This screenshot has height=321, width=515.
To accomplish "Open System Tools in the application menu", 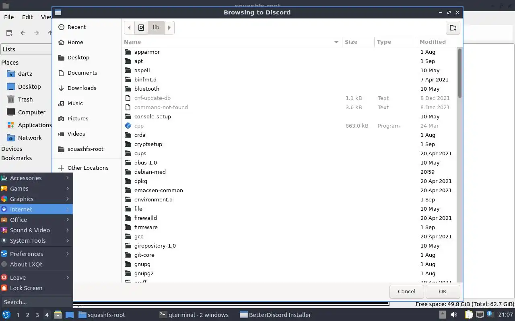I will [x=36, y=241].
